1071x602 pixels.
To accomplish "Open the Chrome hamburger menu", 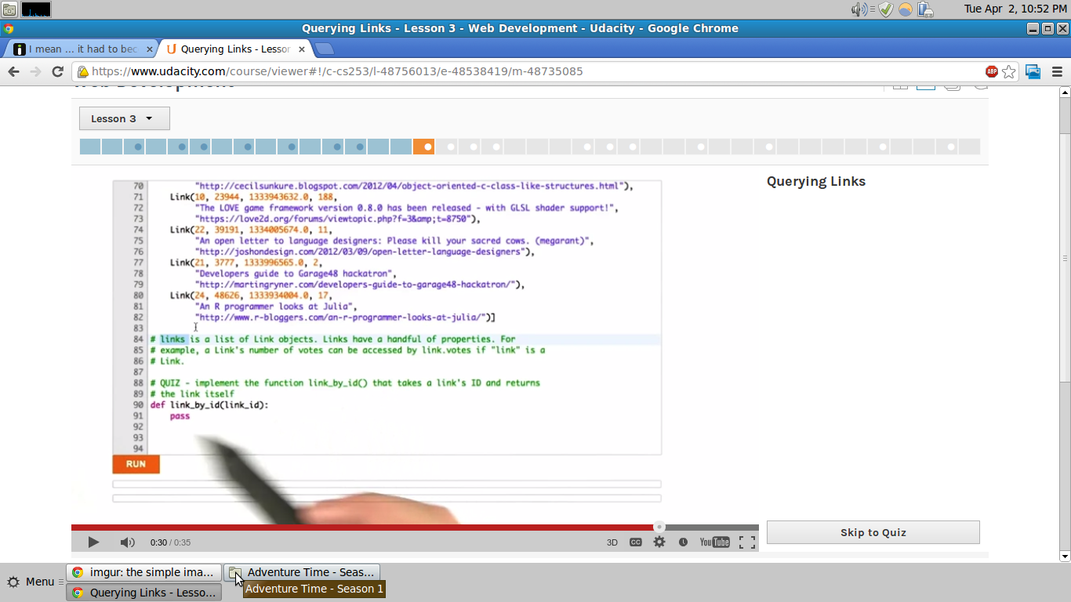I will [x=1057, y=71].
